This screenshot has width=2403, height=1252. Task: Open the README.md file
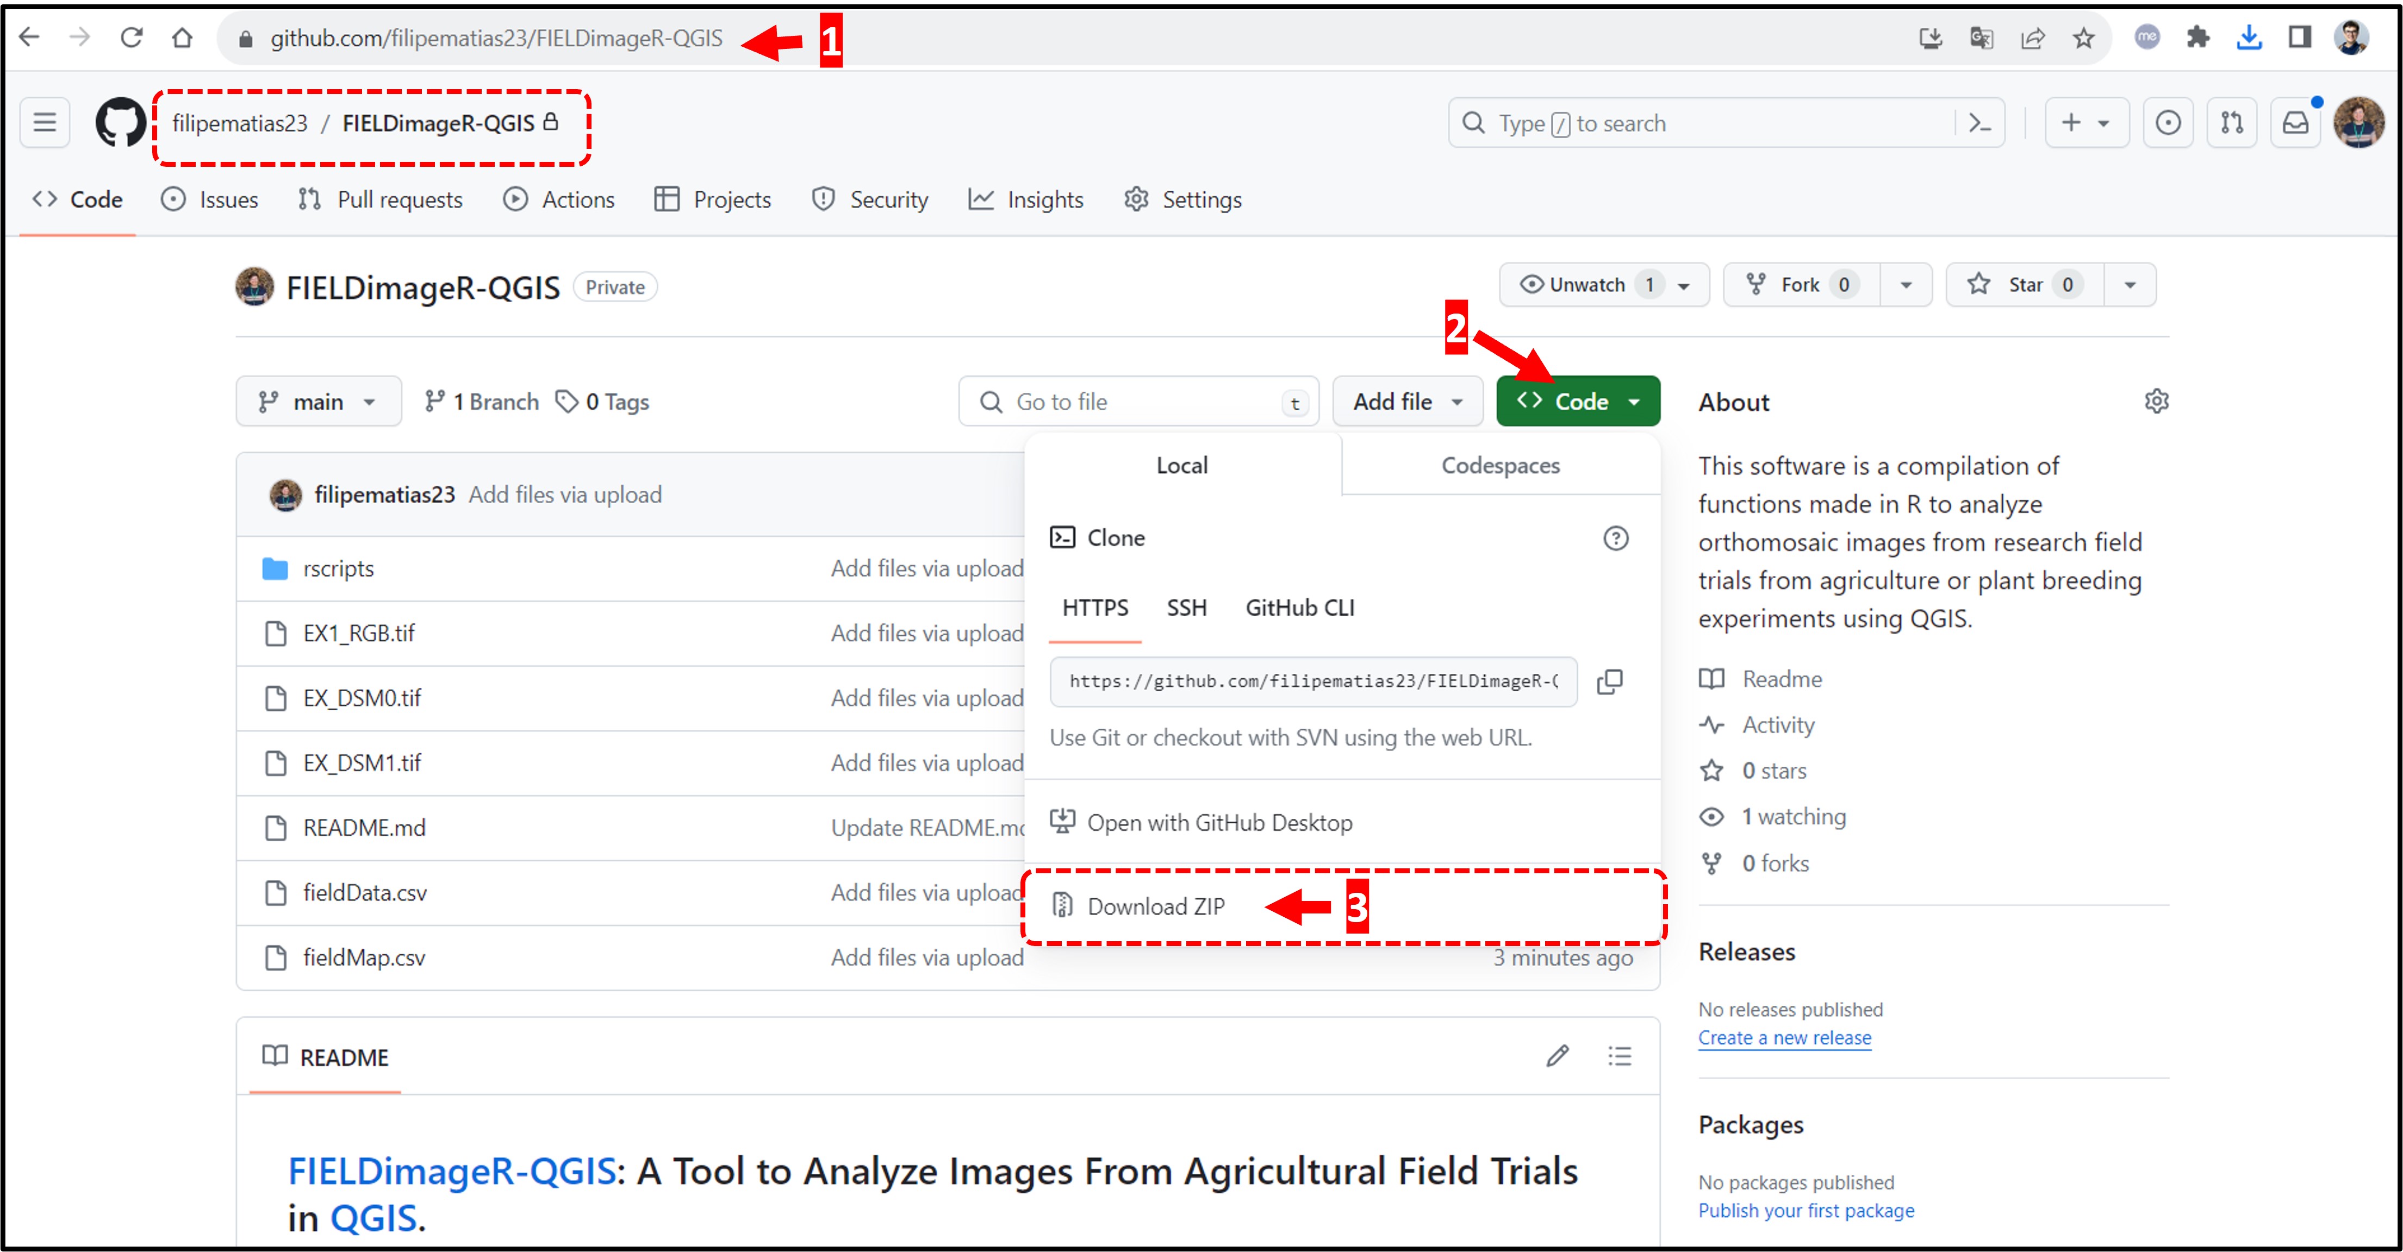pos(364,828)
